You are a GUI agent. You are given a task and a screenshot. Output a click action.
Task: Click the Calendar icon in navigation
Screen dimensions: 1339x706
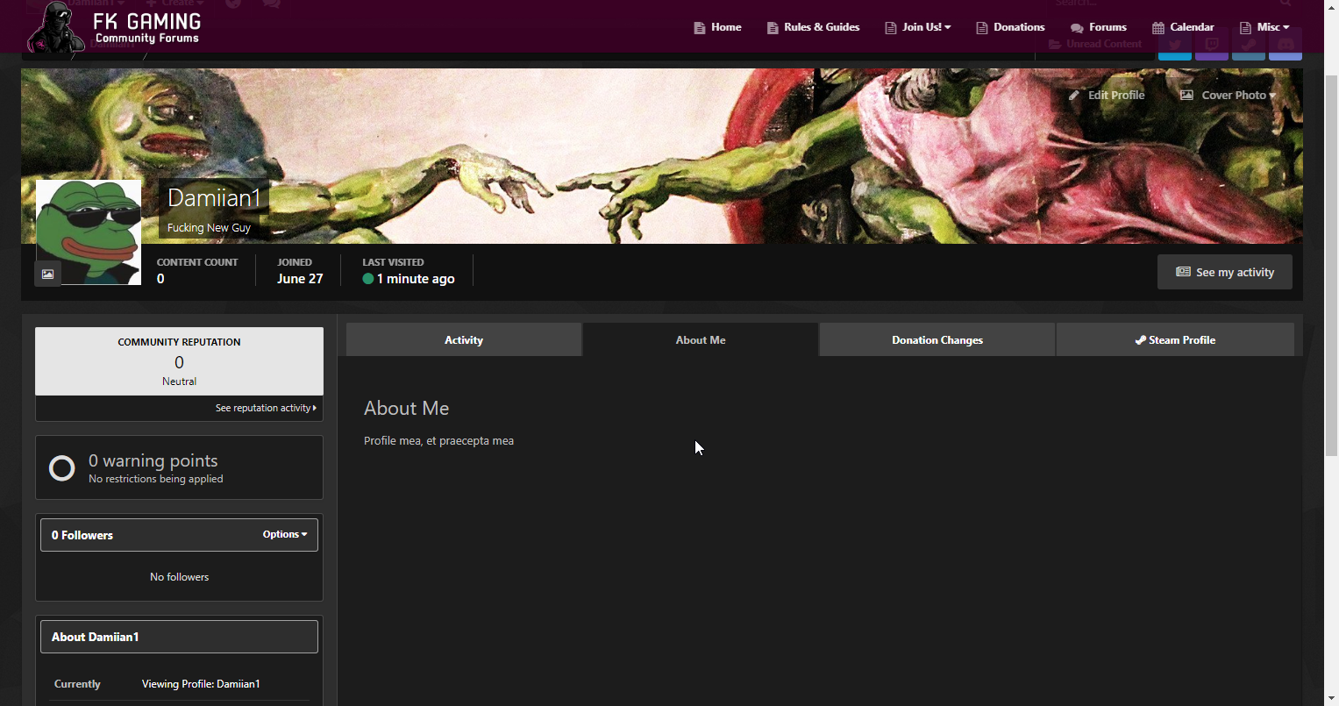click(x=1157, y=27)
